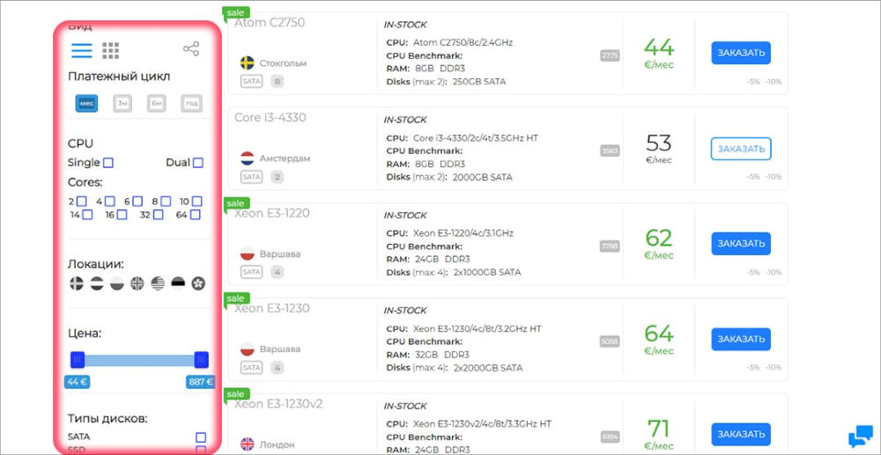Click ЗАКАЗАТЬ for Core i3-4330
Viewport: 881px width, 455px height.
pyautogui.click(x=741, y=149)
